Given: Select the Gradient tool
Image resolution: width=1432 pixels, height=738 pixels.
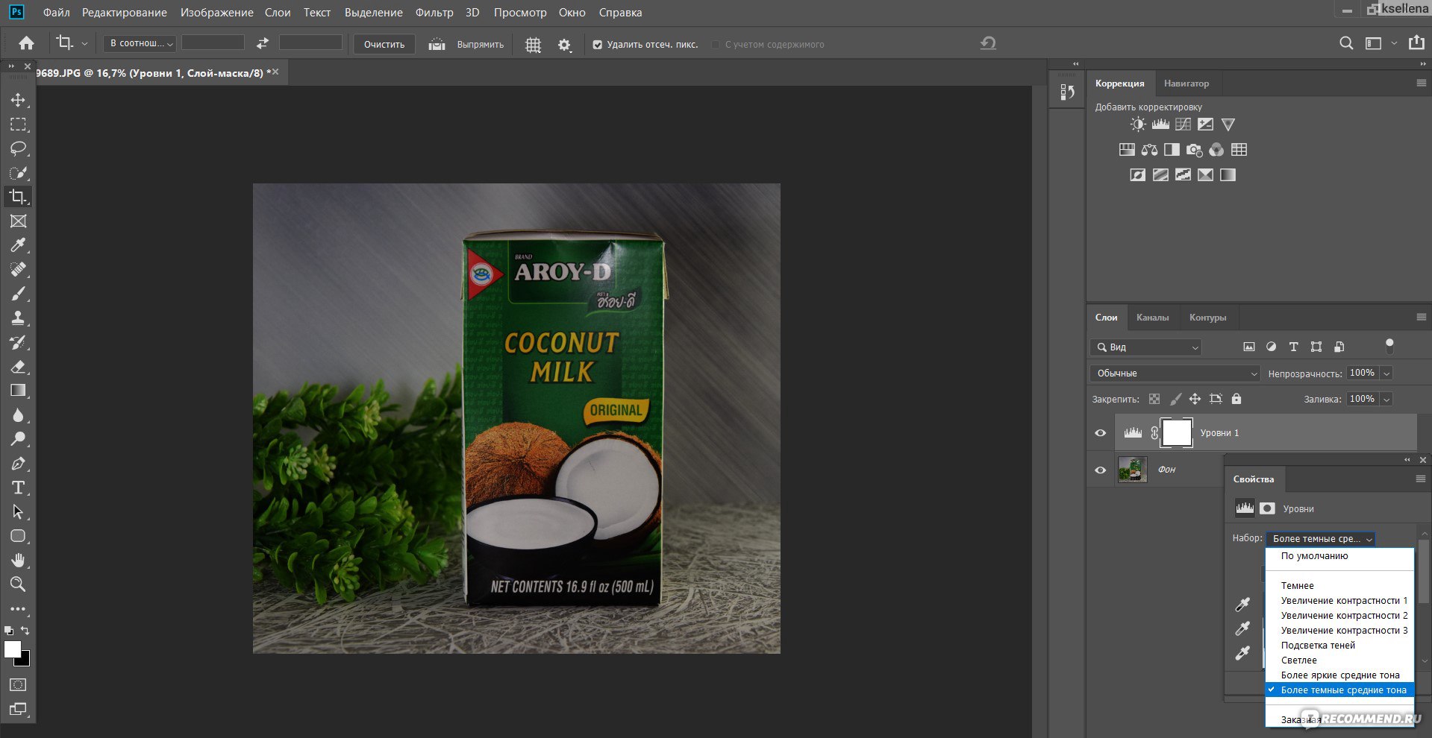Looking at the screenshot, I should (18, 391).
